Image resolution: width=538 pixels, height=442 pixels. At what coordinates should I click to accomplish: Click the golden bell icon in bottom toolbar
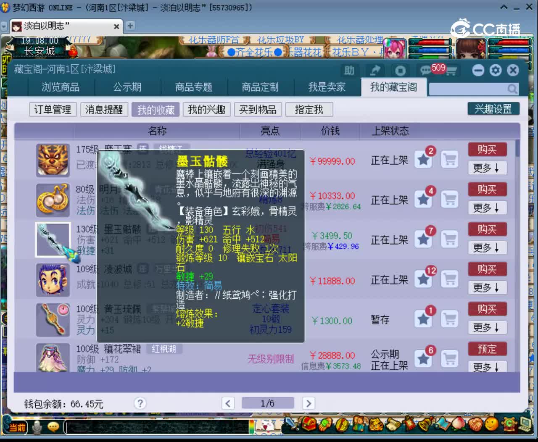pyautogui.click(x=426, y=424)
